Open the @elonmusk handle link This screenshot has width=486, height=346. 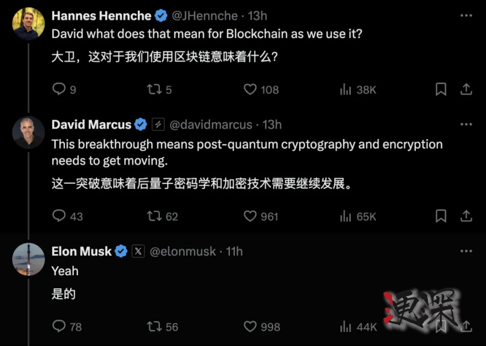[182, 251]
